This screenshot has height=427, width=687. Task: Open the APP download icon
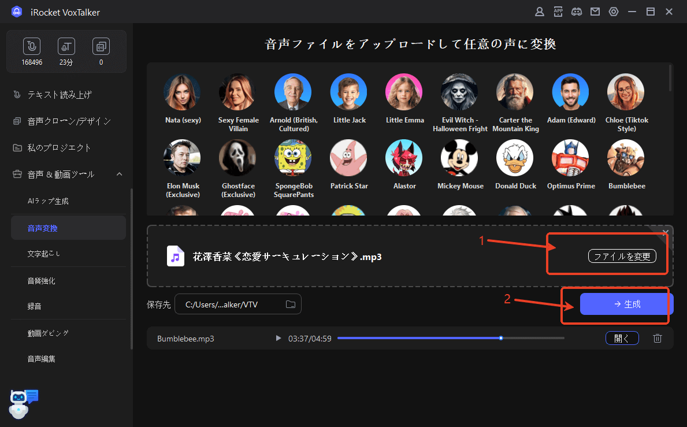[x=558, y=12]
